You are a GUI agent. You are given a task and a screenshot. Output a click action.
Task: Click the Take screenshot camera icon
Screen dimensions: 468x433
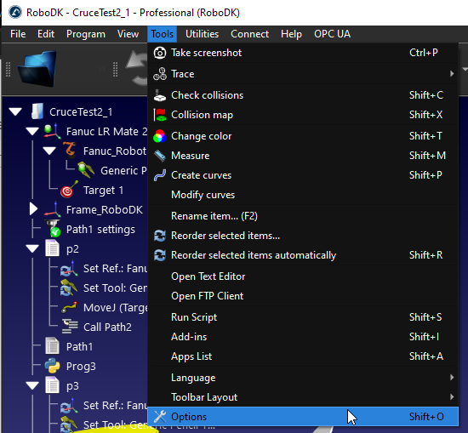pos(160,53)
